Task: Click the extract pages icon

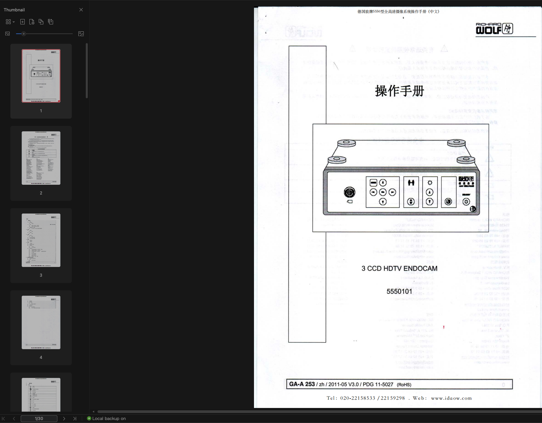Action: point(50,22)
